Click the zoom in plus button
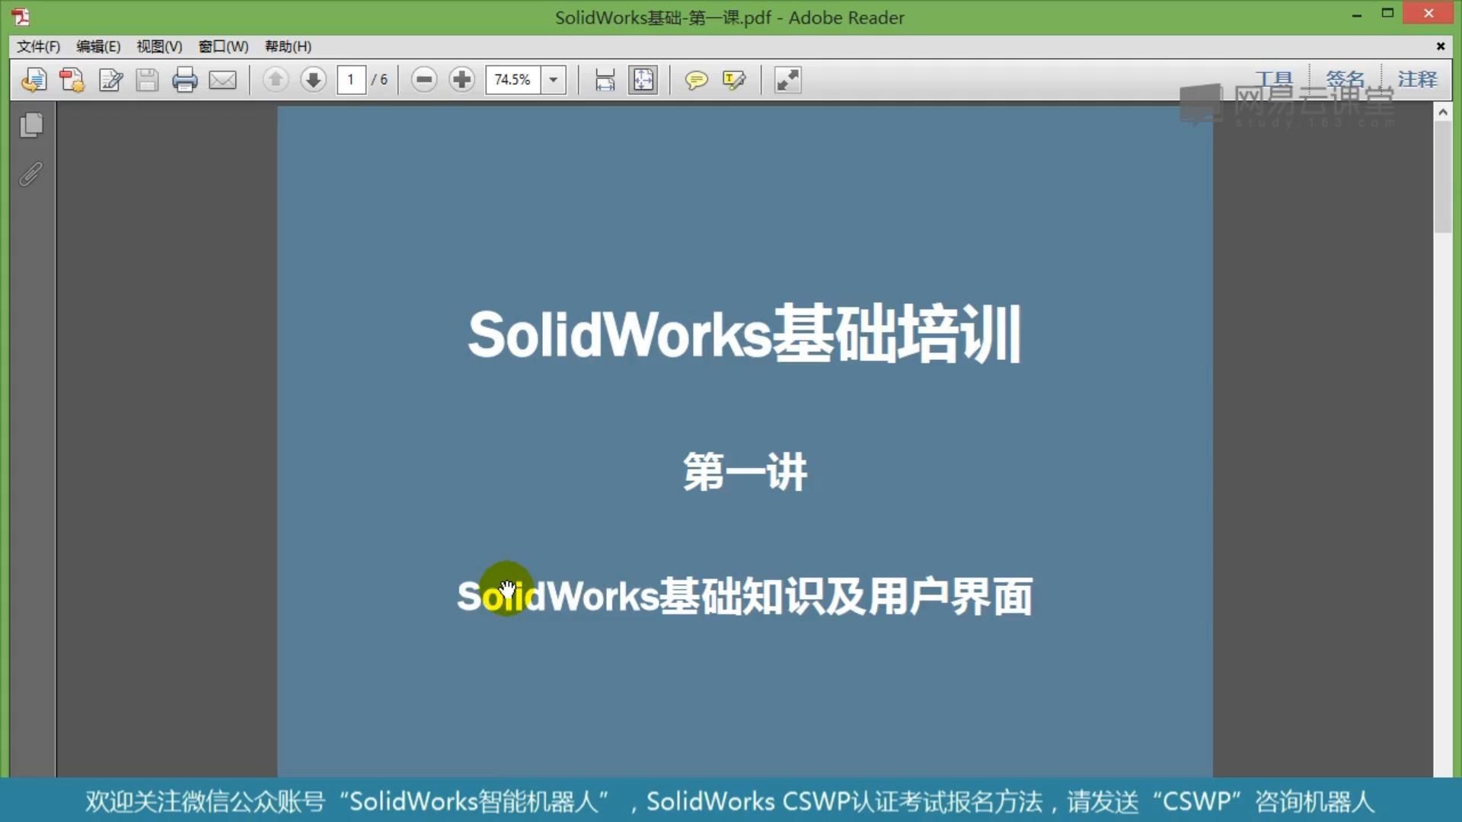Screen dimensions: 1462x822 coord(461,79)
